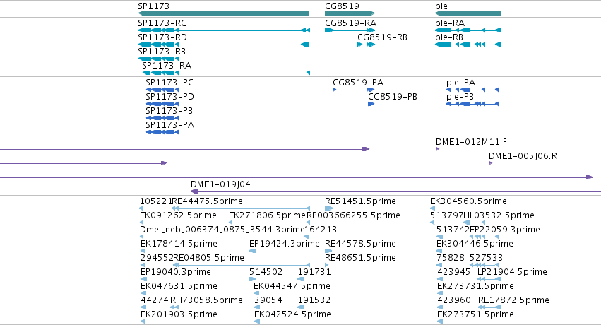Select the SP1173-PB protein label

click(x=169, y=111)
